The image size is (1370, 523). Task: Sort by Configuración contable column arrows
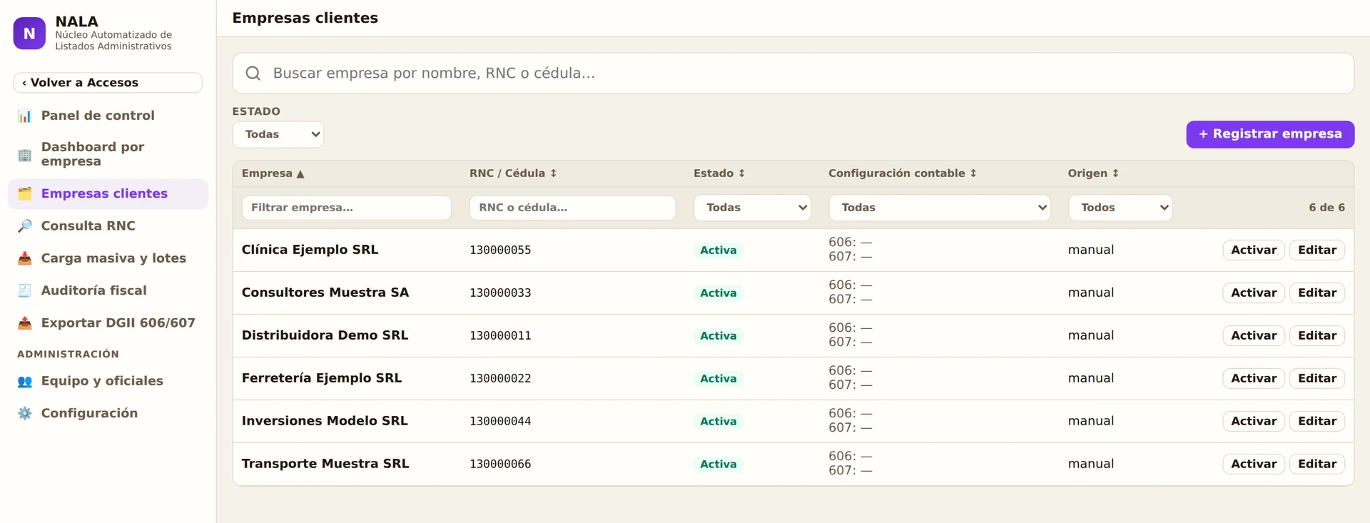click(x=973, y=173)
